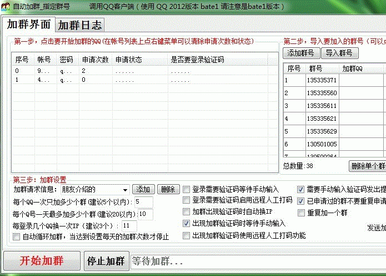
Task: Click the 删除单个群 button
Action: 368,166
